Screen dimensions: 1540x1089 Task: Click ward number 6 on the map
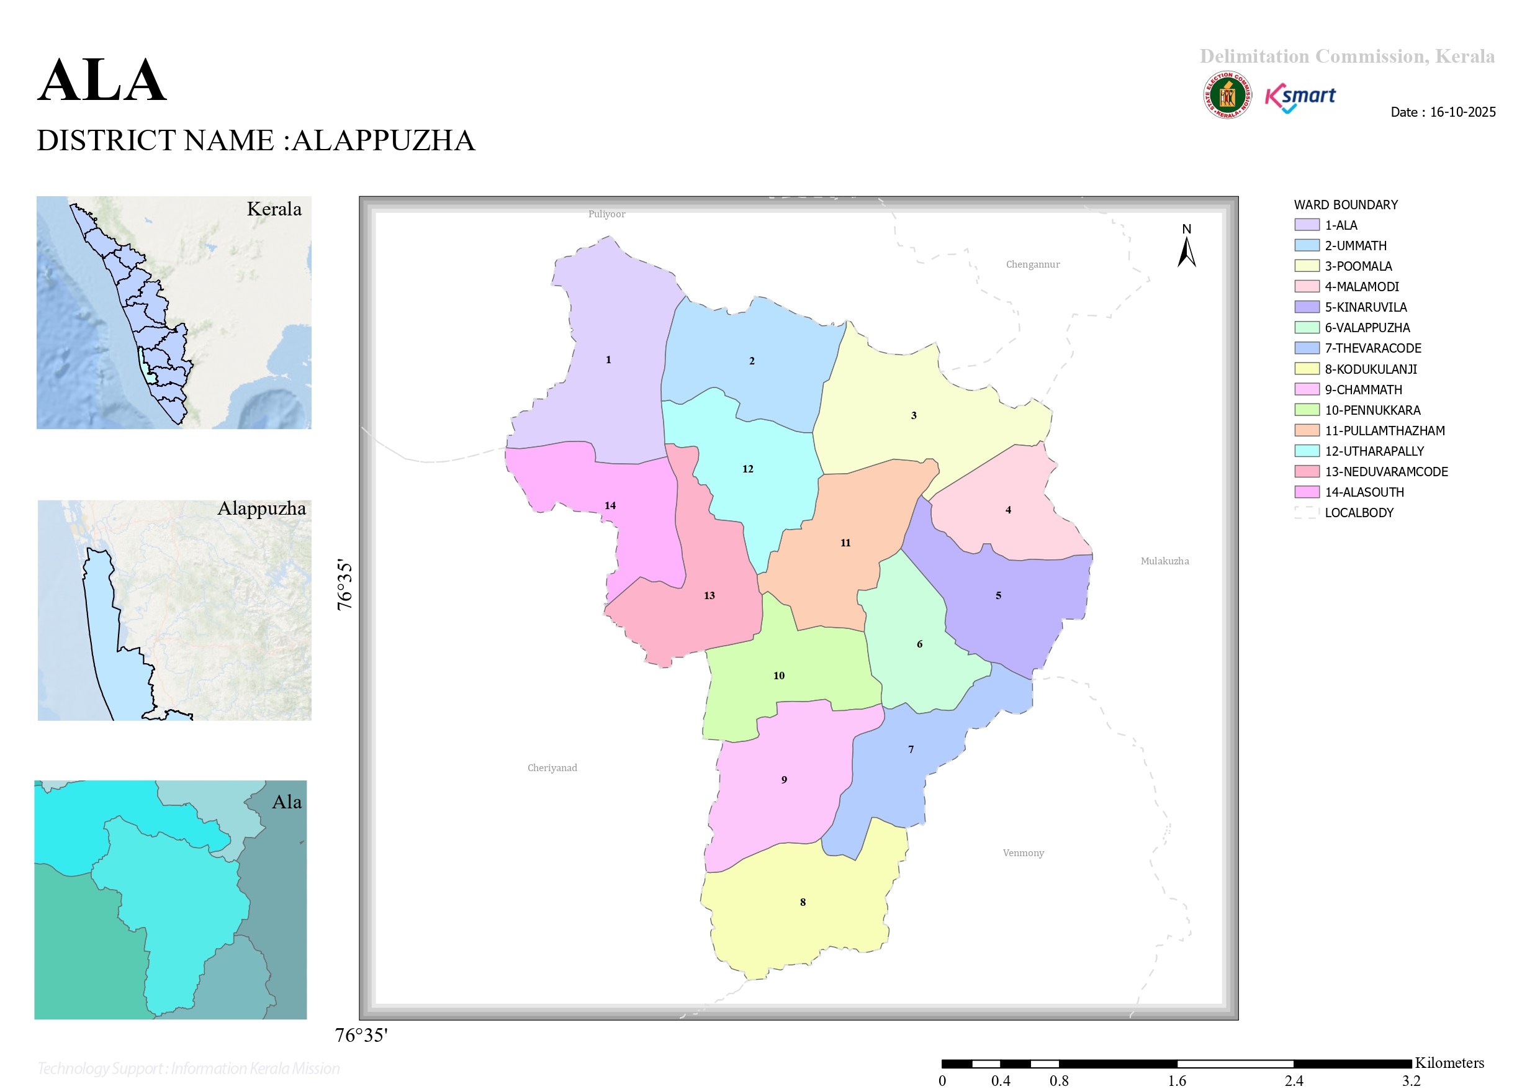pos(919,644)
